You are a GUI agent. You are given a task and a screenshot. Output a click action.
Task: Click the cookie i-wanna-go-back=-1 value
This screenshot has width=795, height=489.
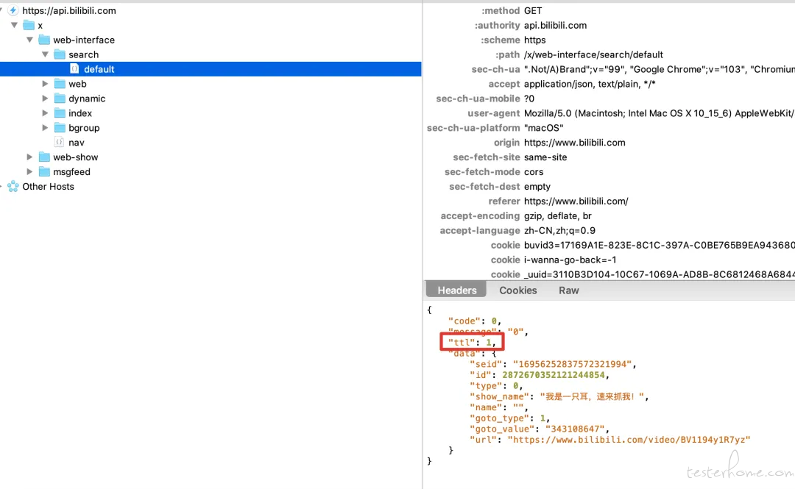(570, 260)
